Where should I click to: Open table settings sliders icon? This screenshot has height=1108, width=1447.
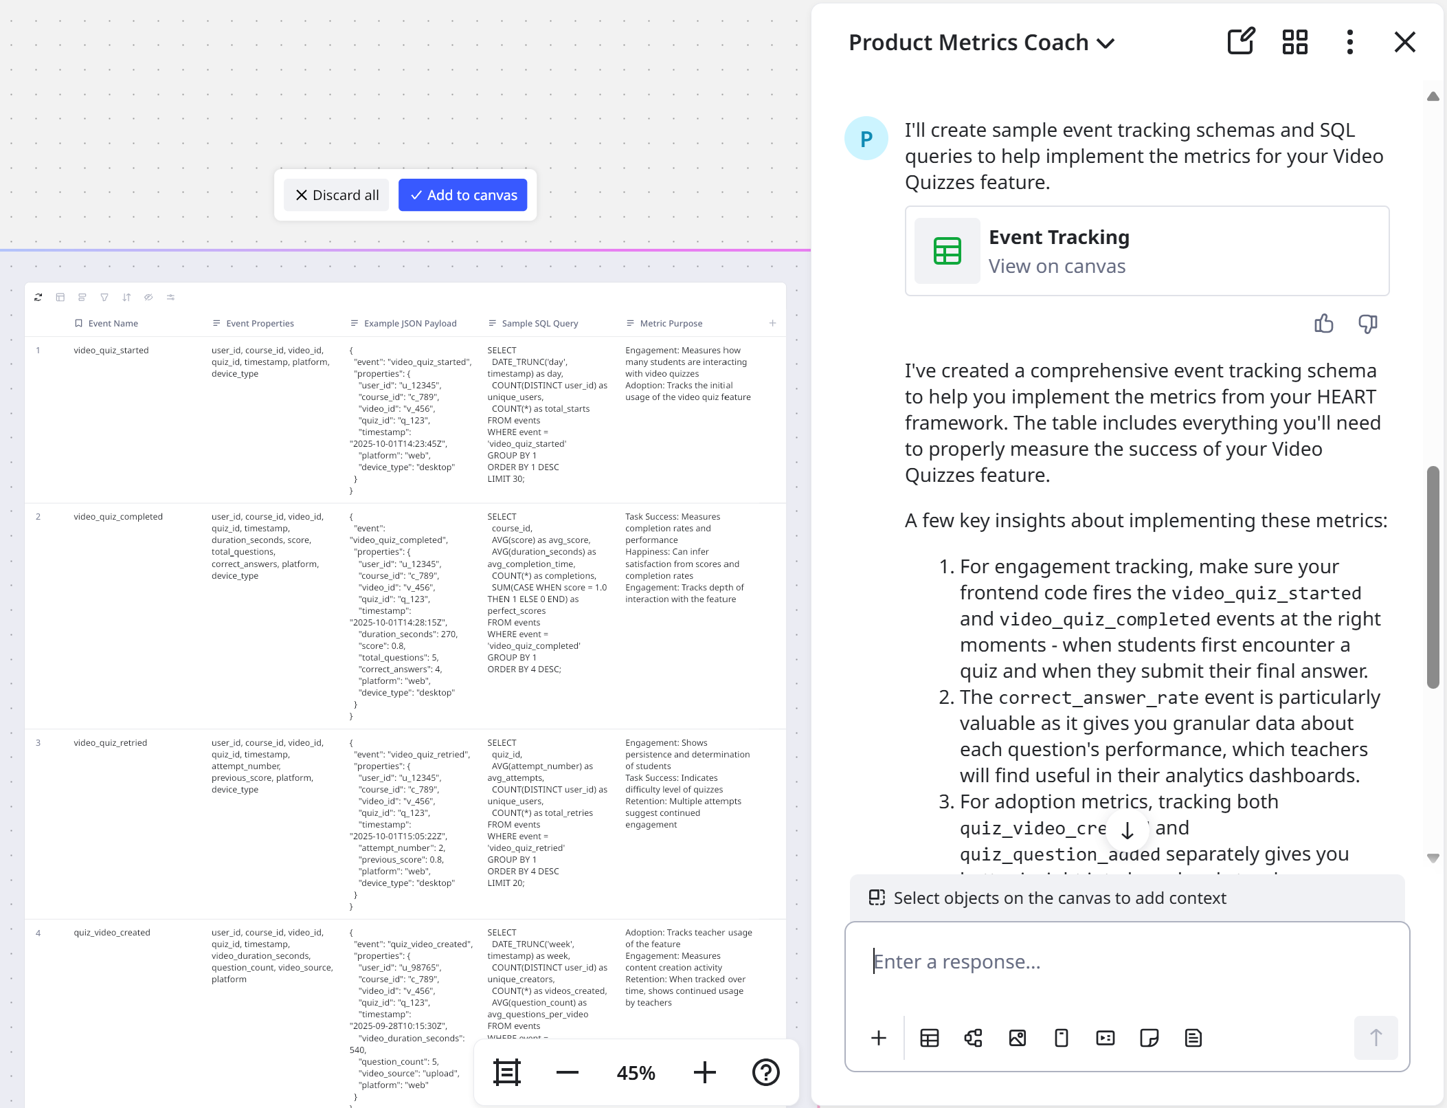[170, 297]
